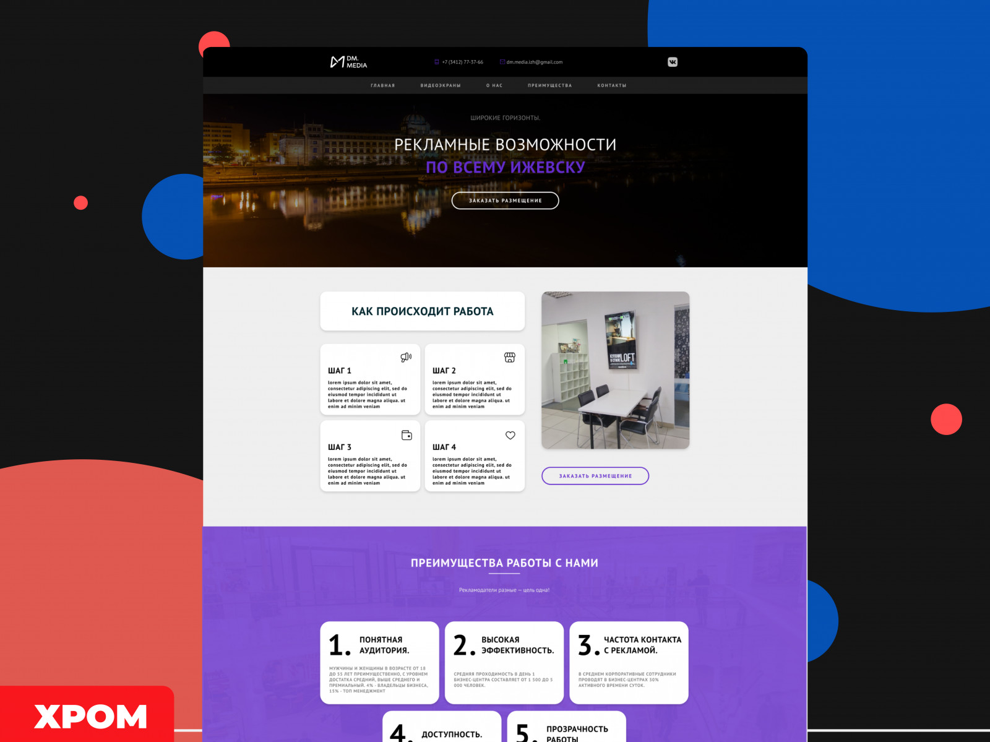990x742 pixels.
Task: Click the description under ЧАСТОТА КОНТАКТА С РЕКЛАМОЙ
Action: pos(627,679)
